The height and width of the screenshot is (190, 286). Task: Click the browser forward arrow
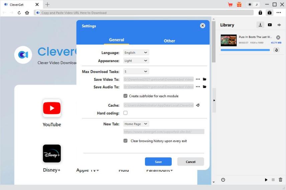[11, 13]
